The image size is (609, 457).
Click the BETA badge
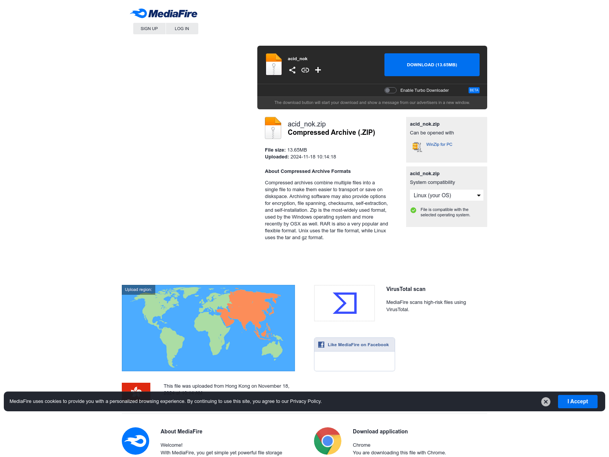point(474,90)
